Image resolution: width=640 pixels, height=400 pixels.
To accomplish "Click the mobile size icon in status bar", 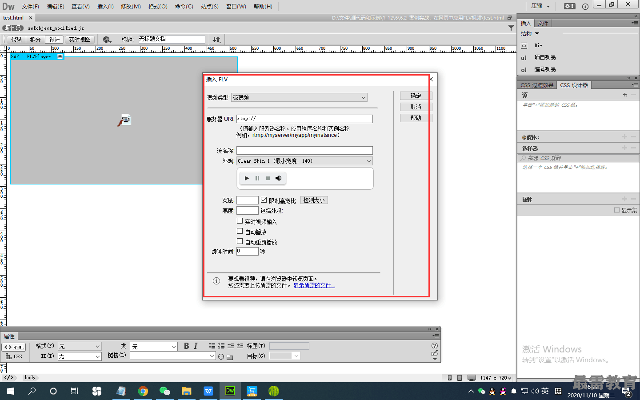I will (450, 378).
